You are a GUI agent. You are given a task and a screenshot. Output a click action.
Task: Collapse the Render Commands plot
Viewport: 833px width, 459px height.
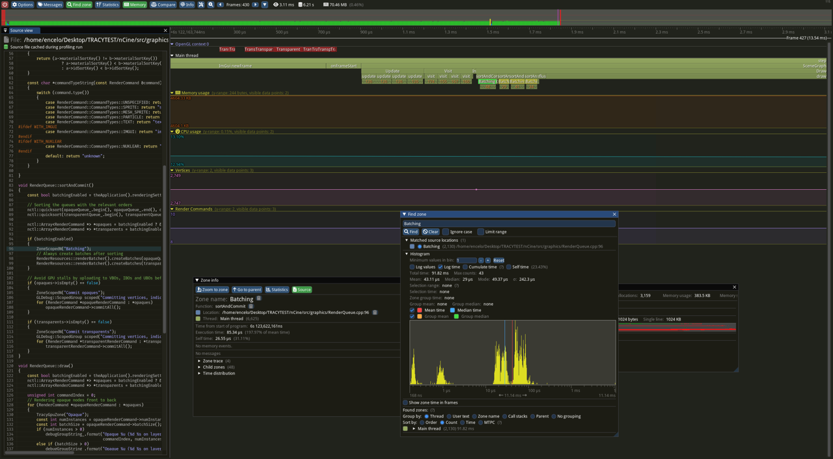point(172,209)
